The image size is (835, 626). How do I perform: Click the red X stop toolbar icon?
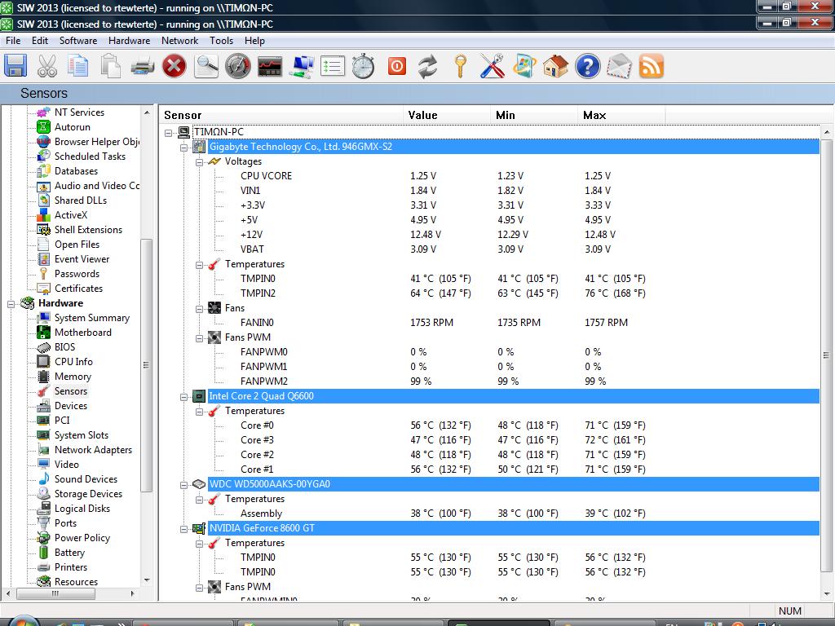(x=175, y=67)
